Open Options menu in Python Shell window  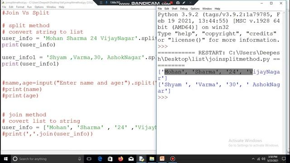tap(195, 9)
